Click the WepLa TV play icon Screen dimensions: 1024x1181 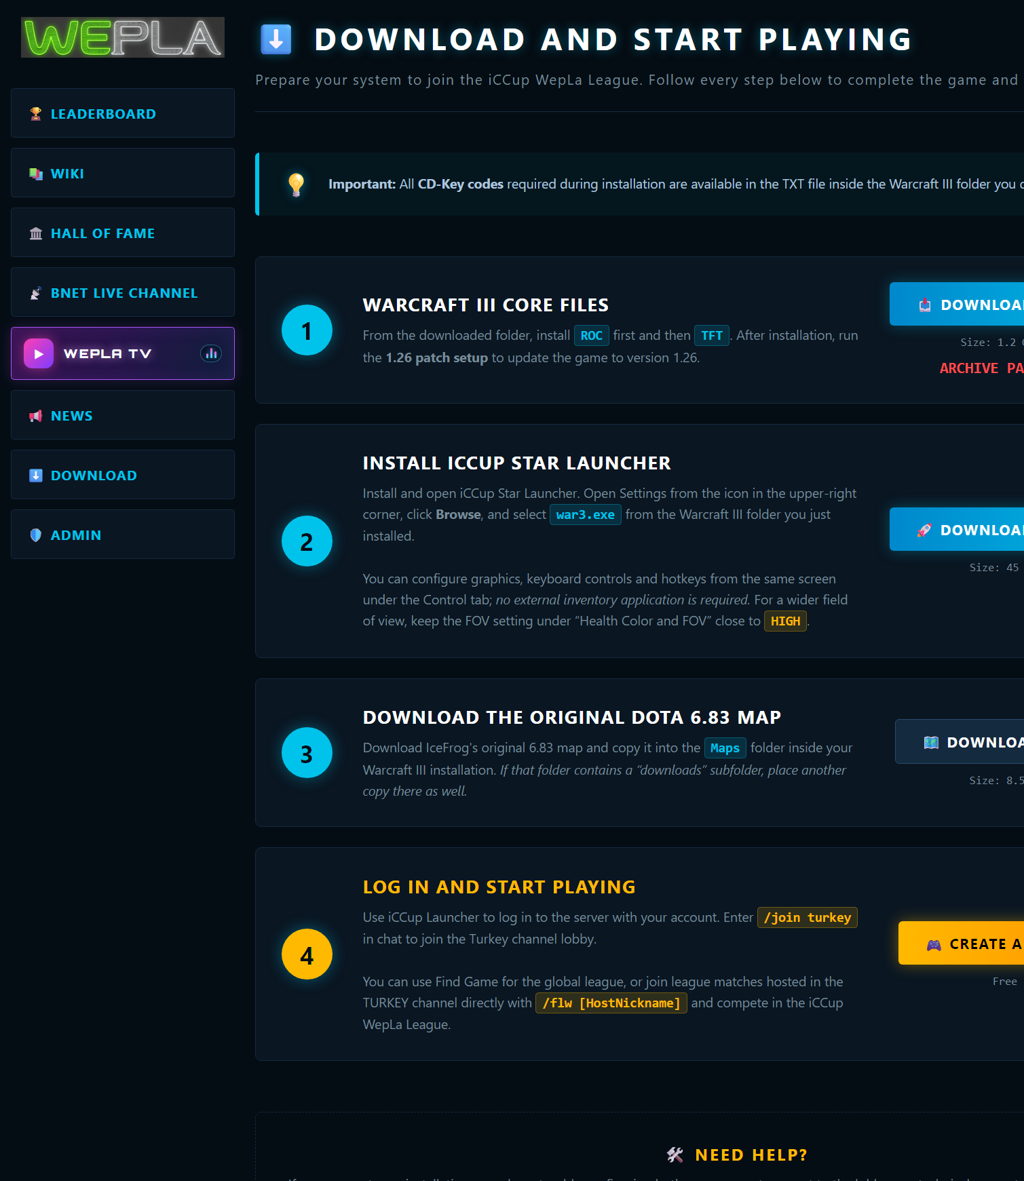pos(39,353)
